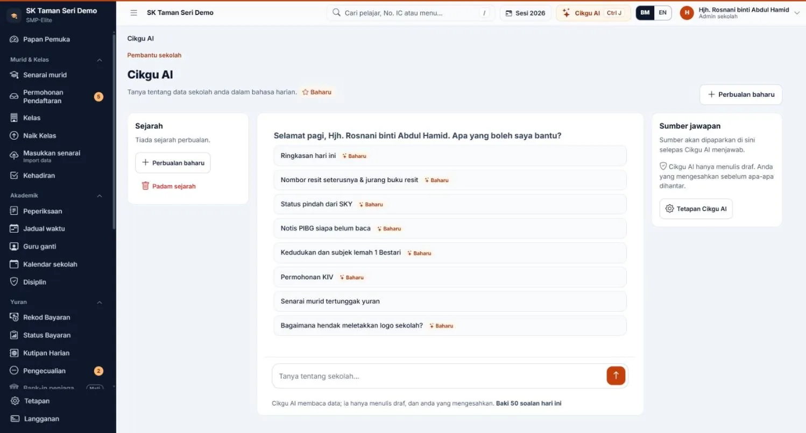Switch language to EN
806x433 pixels.
662,13
